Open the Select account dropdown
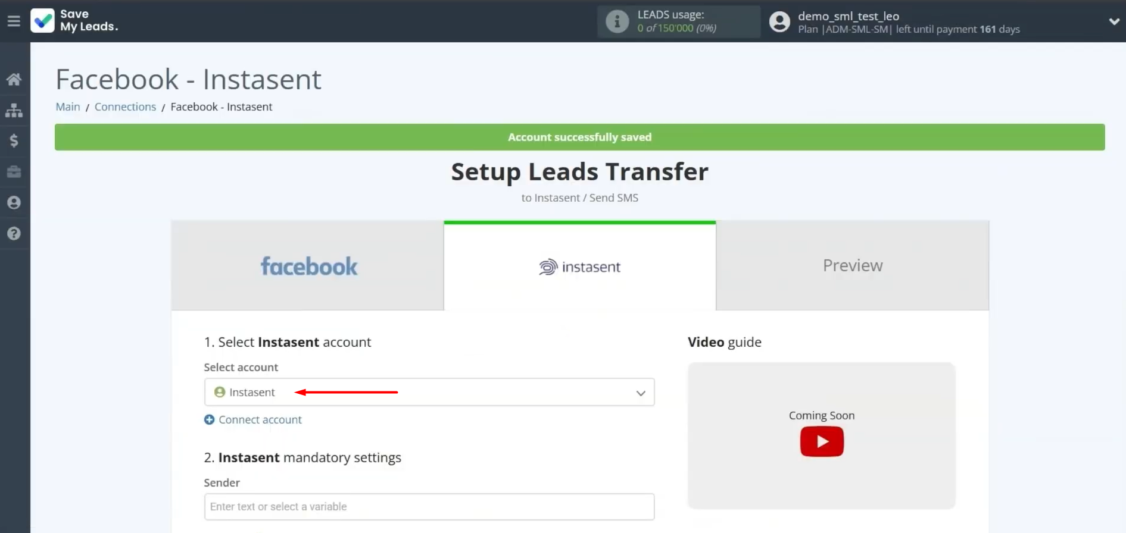 [429, 393]
